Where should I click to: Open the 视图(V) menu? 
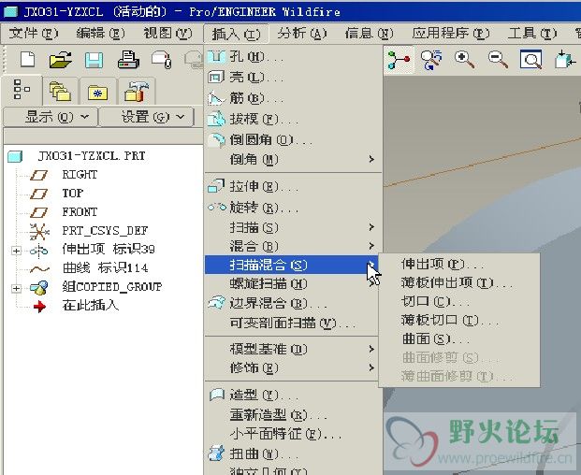click(x=167, y=34)
